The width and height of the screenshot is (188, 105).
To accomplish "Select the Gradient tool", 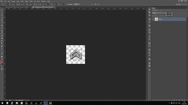I will [x=2, y=38].
